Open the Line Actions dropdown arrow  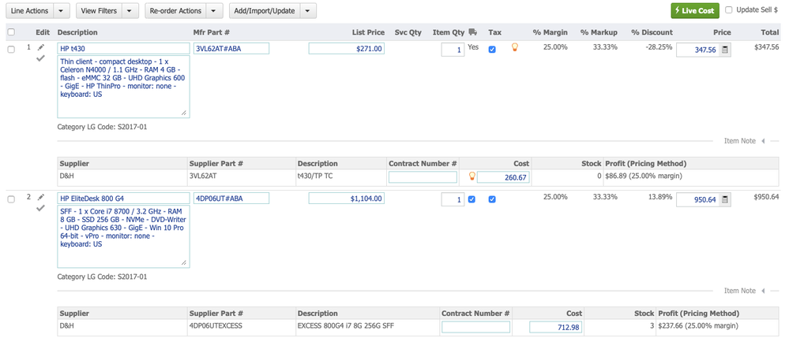62,11
